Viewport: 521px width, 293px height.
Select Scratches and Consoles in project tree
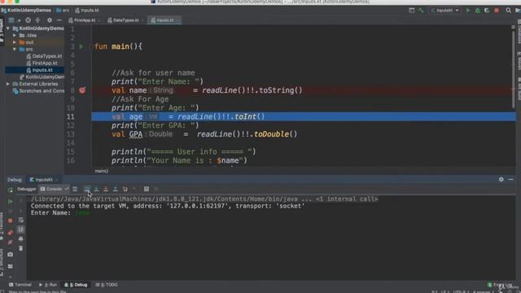(38, 91)
